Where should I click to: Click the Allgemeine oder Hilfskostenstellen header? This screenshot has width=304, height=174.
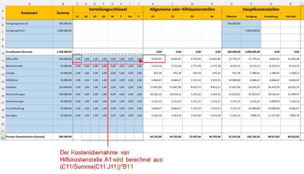tap(182, 9)
